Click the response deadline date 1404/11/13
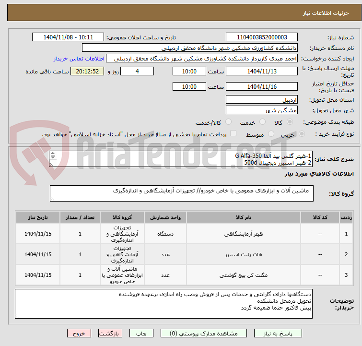This screenshot has height=346, width=362. click(262, 71)
